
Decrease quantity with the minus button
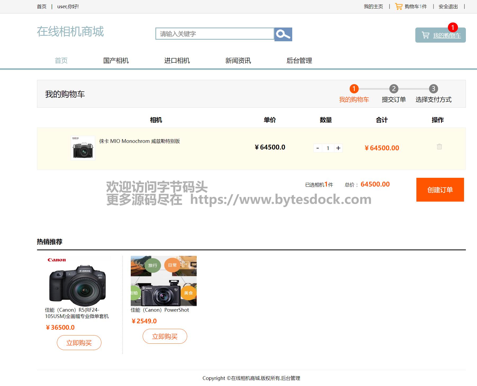[318, 148]
